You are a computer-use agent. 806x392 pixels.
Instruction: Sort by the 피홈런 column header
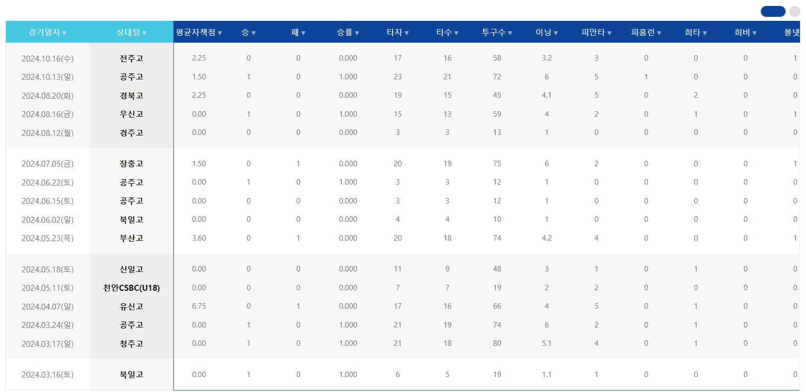coord(646,32)
